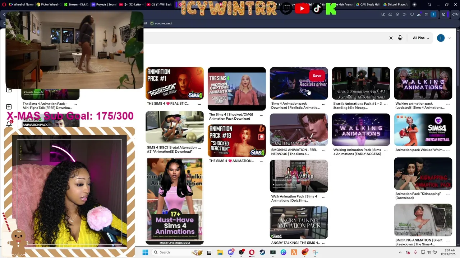Add a new browser tab
The image size is (460, 258).
coord(414,5)
